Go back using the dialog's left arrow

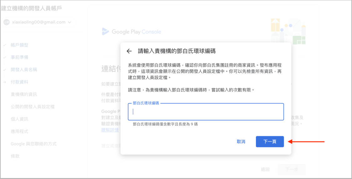tap(129, 51)
